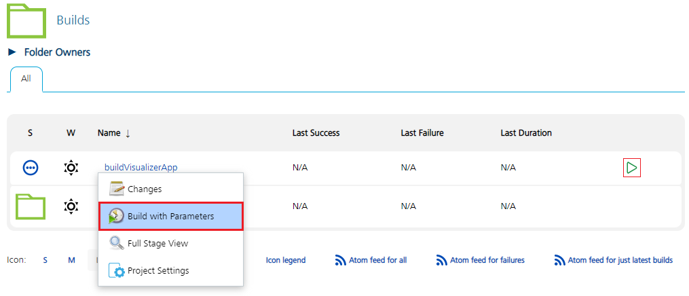This screenshot has width=689, height=296.
Task: Open the buildVisualizerApp job link
Action: point(141,167)
